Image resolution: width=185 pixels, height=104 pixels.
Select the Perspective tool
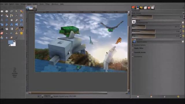point(12,25)
